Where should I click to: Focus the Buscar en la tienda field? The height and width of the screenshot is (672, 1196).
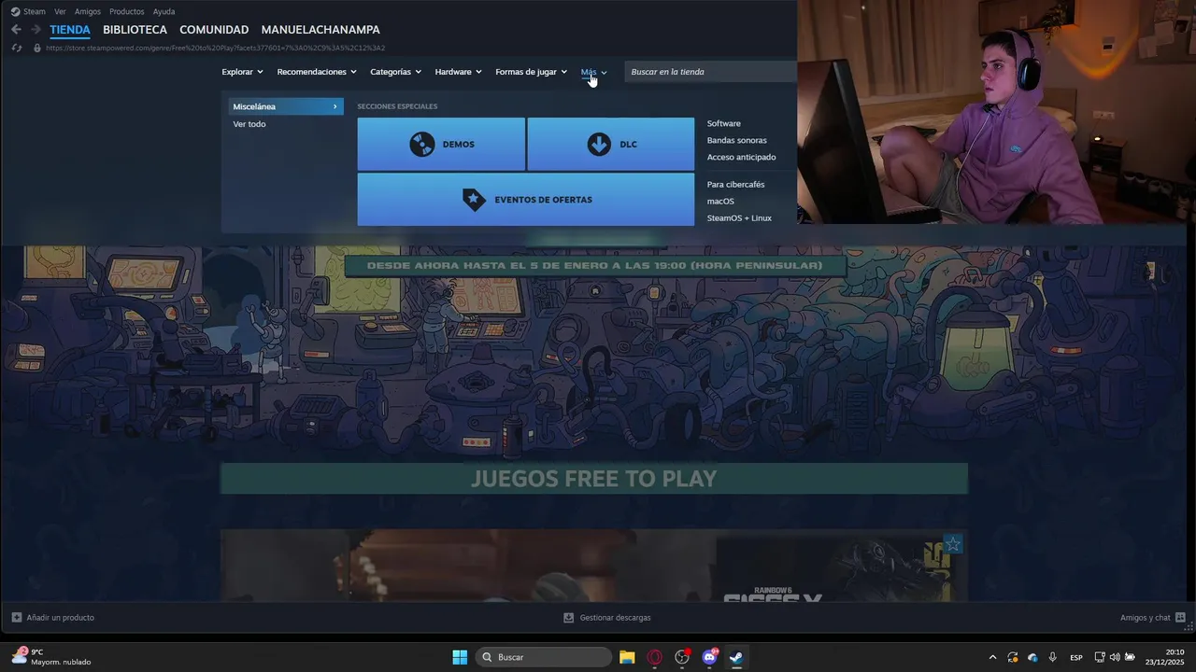point(710,72)
